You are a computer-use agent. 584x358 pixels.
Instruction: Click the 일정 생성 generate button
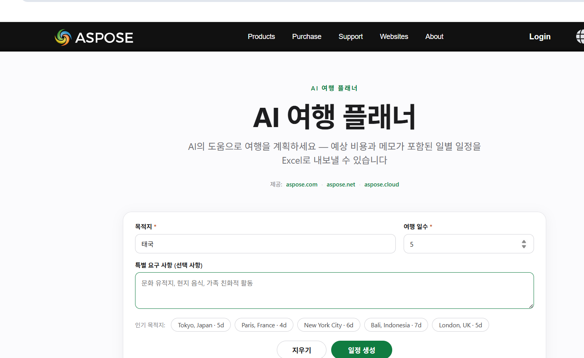[362, 350]
